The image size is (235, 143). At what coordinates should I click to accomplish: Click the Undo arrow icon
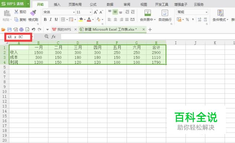click(x=33, y=30)
